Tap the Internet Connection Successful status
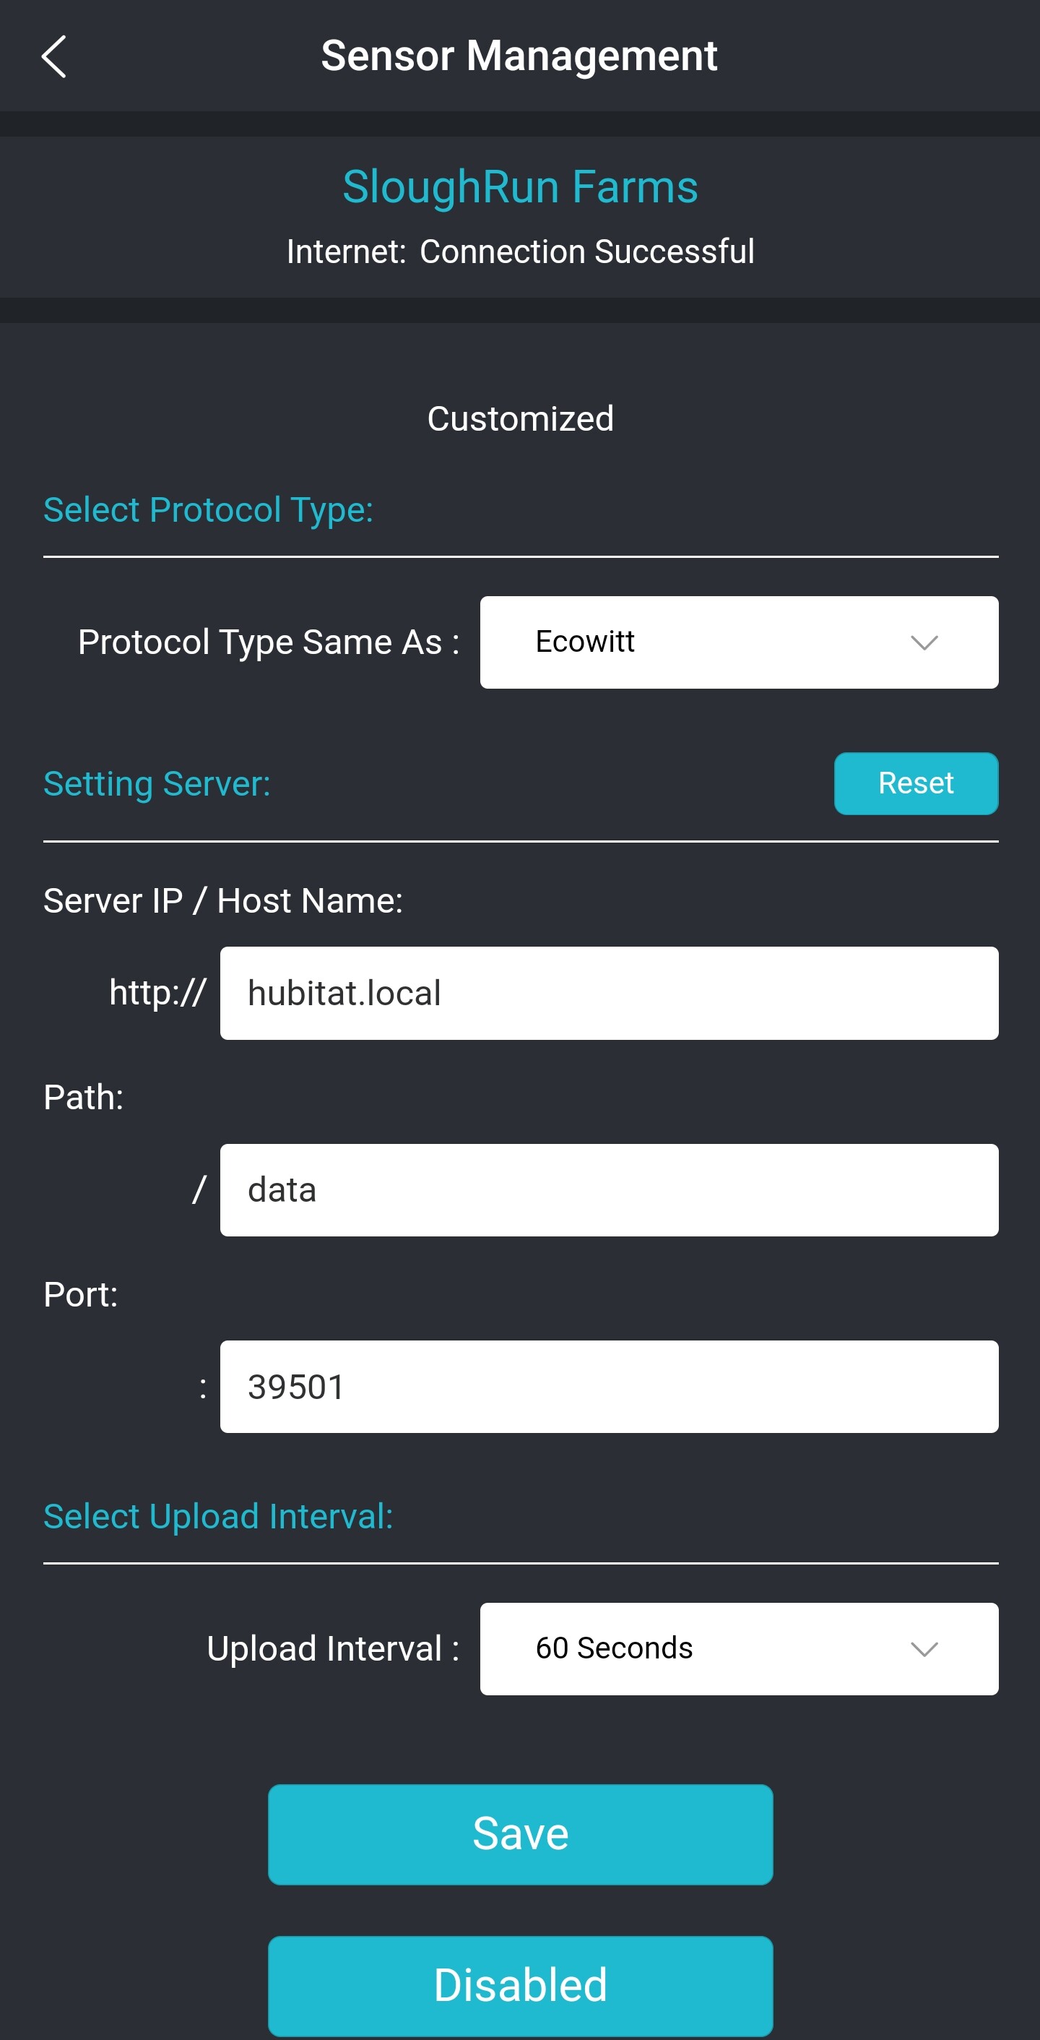1040x2040 pixels. [520, 251]
